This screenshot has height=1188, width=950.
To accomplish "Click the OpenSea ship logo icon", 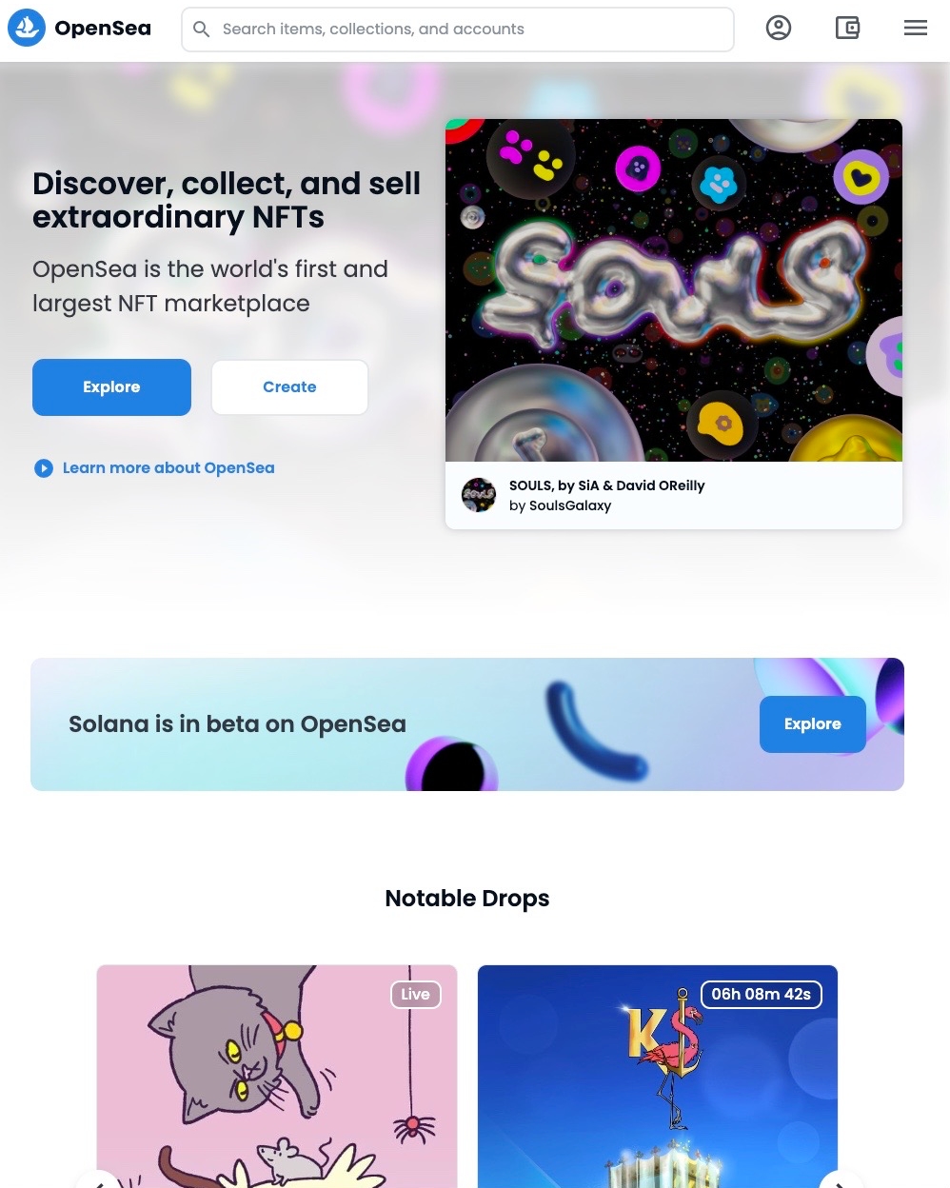I will pyautogui.click(x=27, y=29).
